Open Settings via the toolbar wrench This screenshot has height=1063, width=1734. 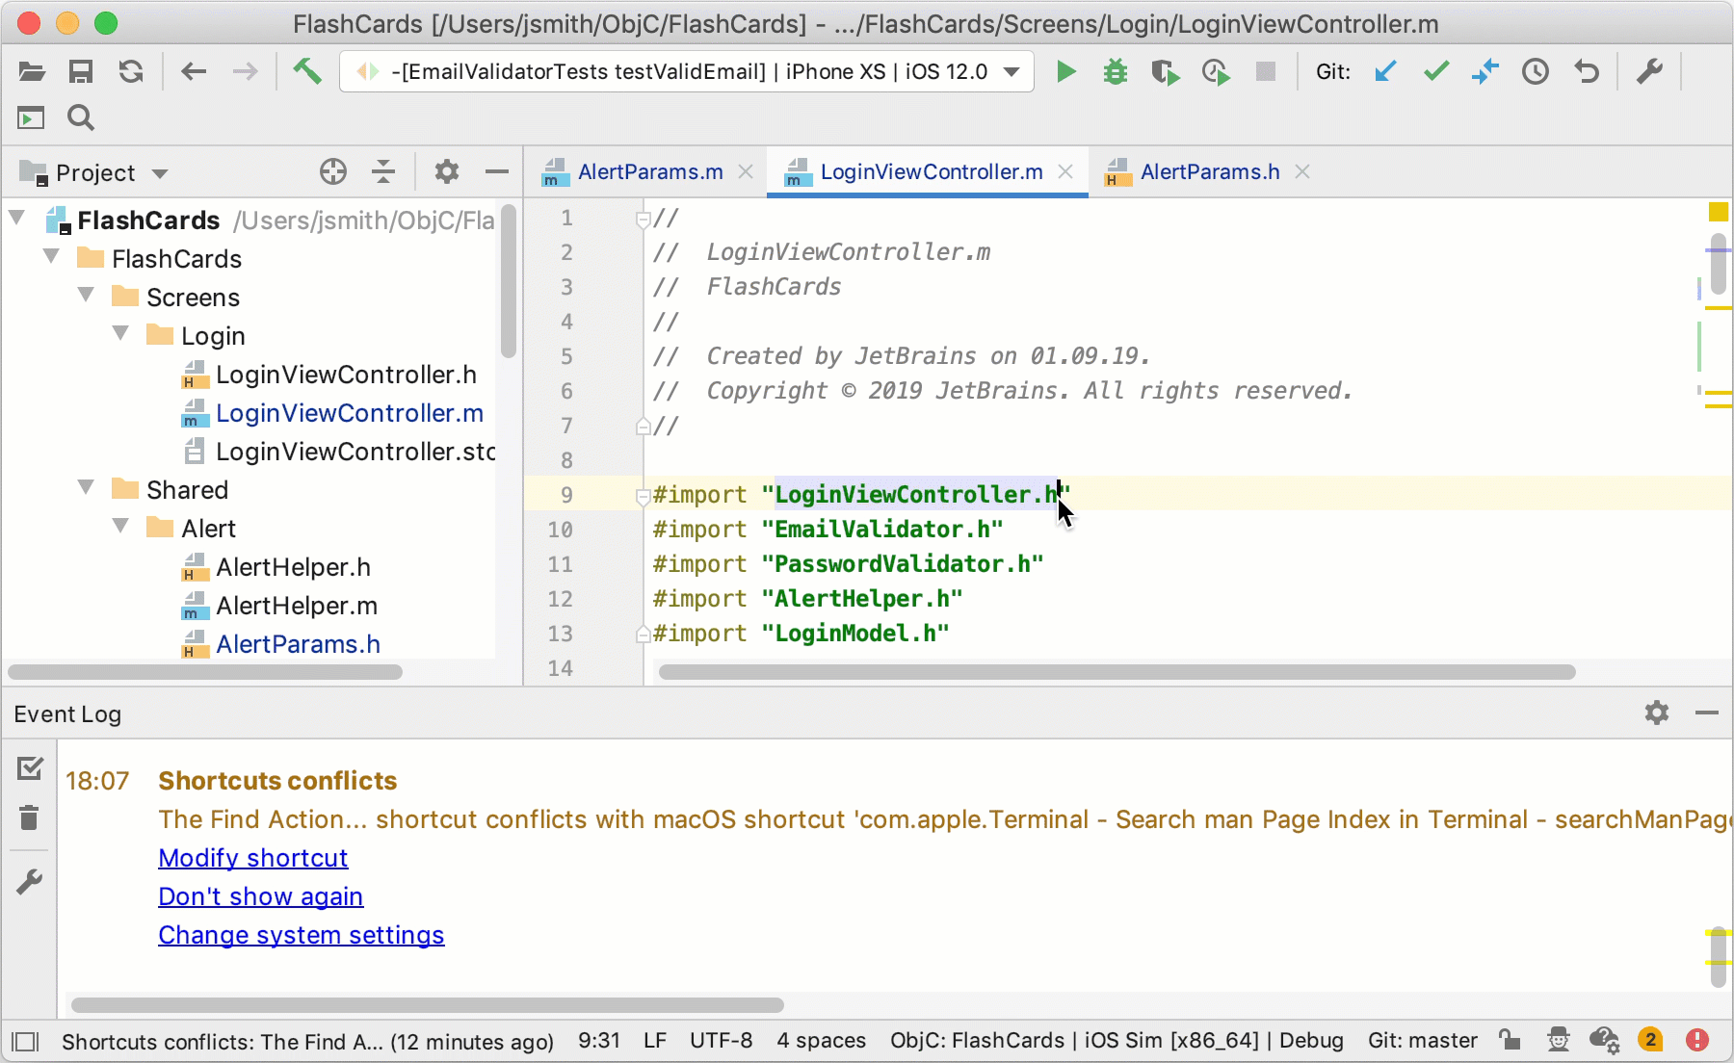coord(1649,71)
